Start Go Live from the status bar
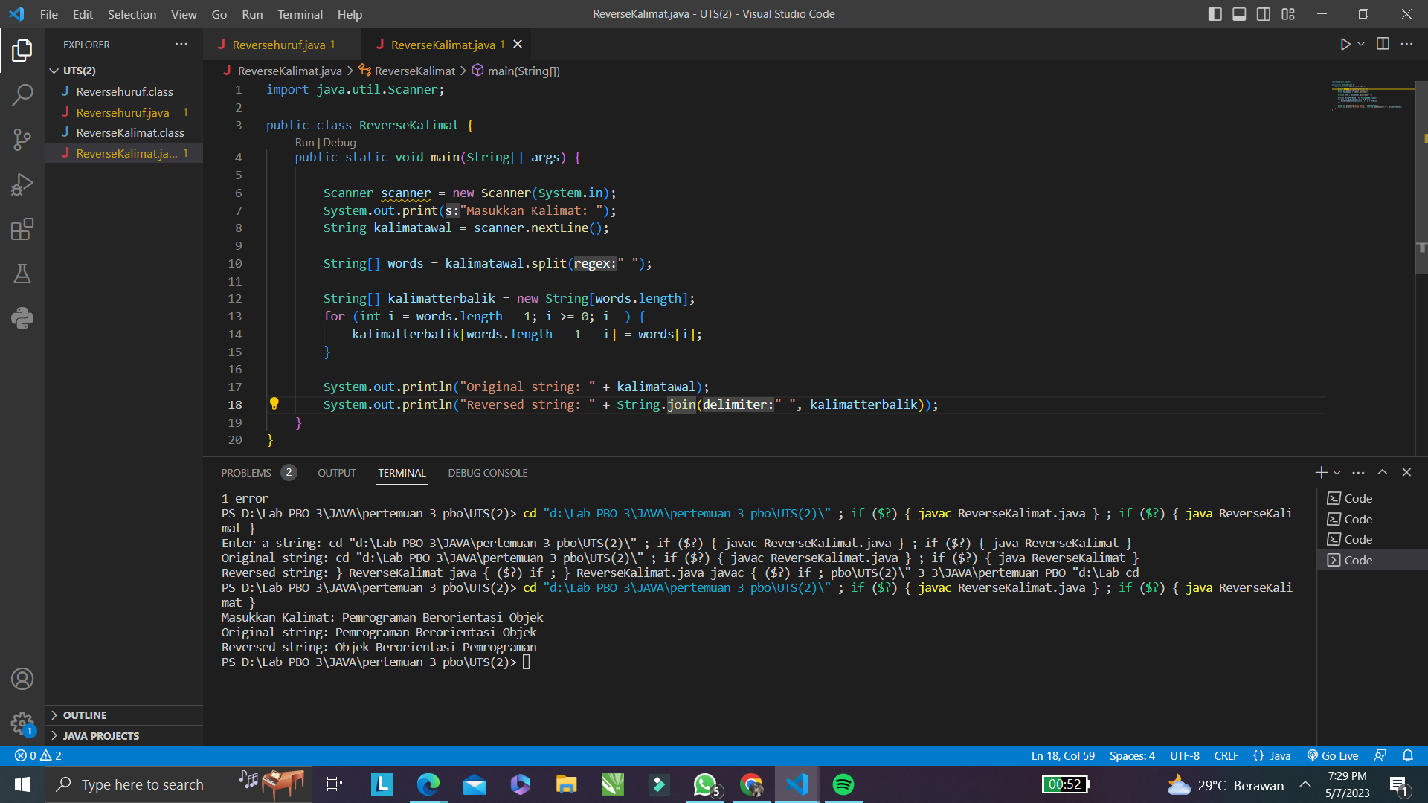Screen dimensions: 1428x803 click(1333, 755)
